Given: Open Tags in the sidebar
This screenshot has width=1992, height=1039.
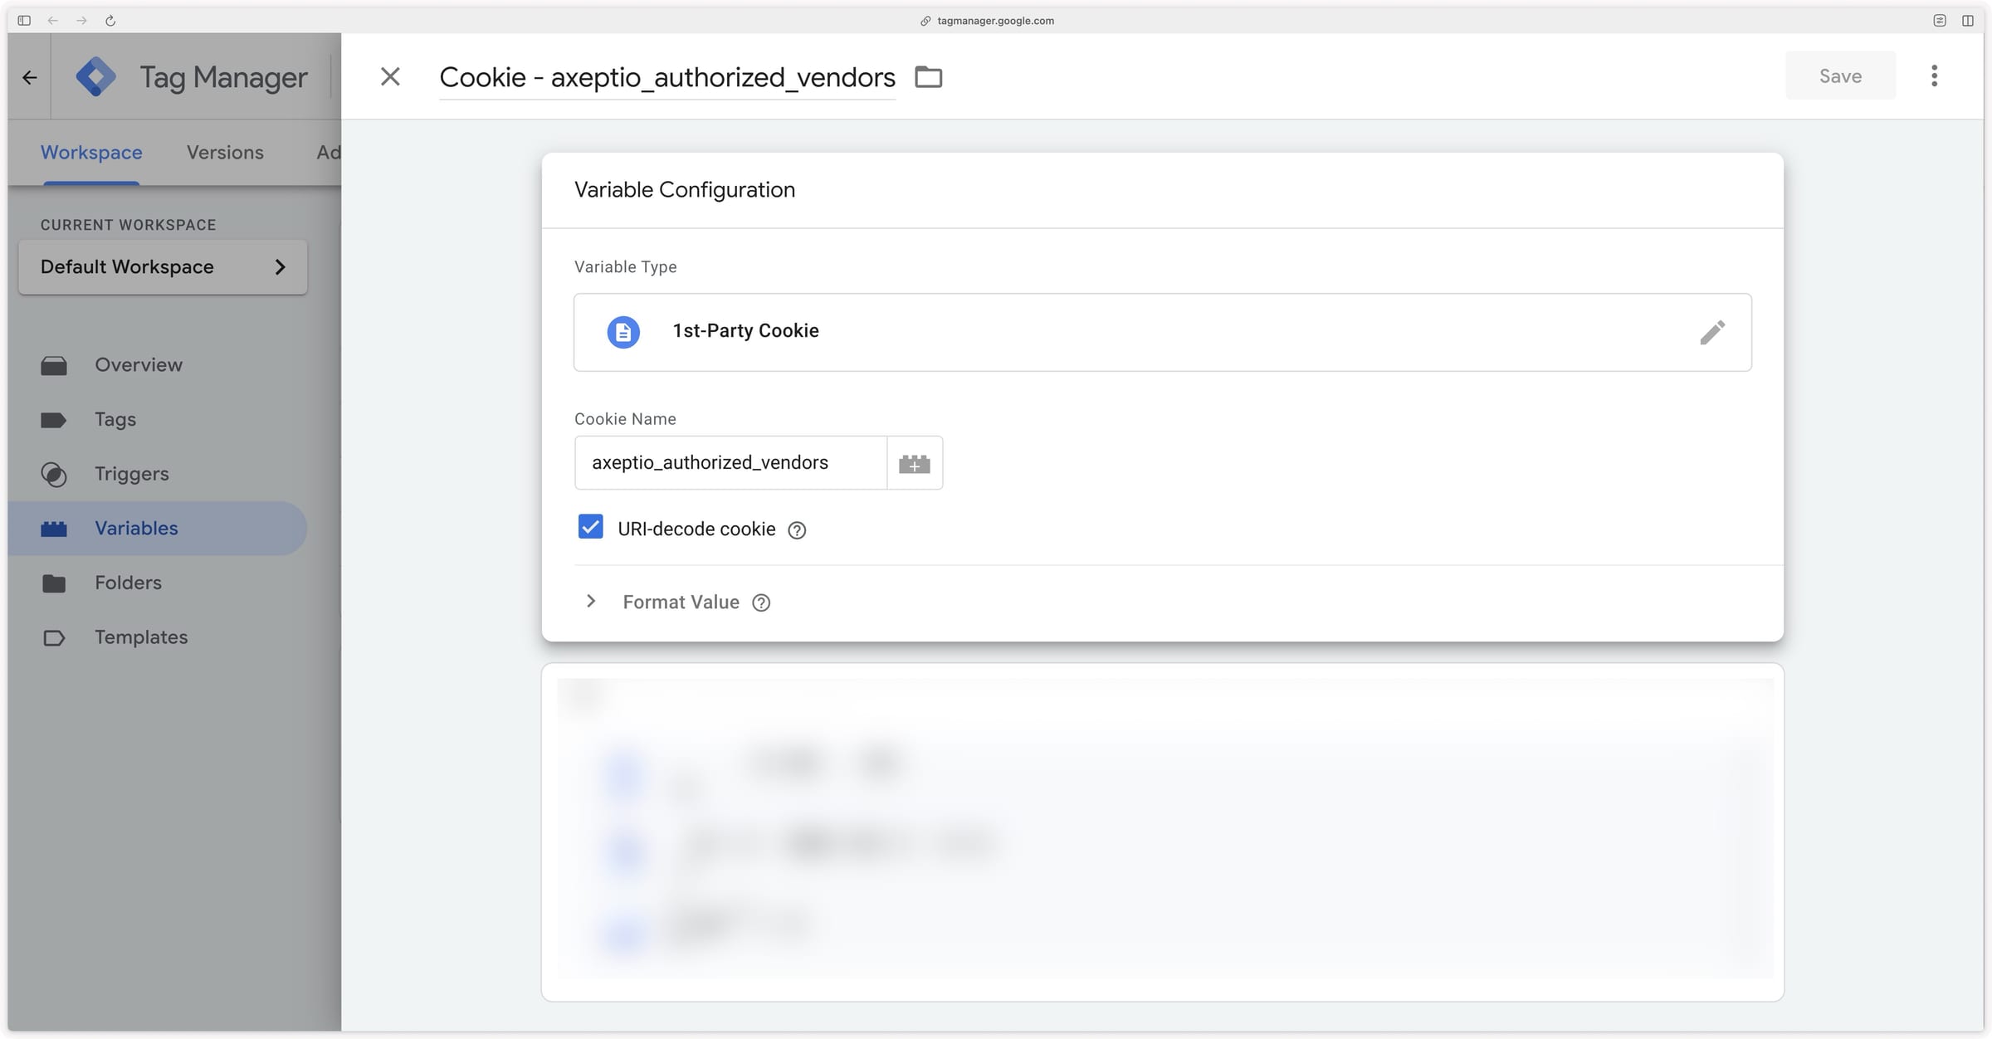Looking at the screenshot, I should point(158,420).
